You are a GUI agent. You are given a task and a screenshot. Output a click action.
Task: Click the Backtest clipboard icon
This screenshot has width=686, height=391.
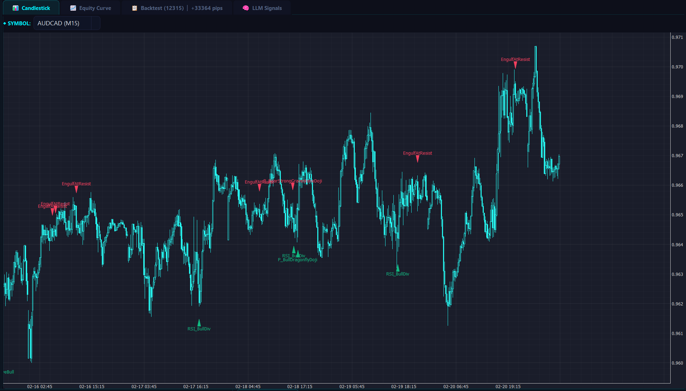[x=135, y=8]
